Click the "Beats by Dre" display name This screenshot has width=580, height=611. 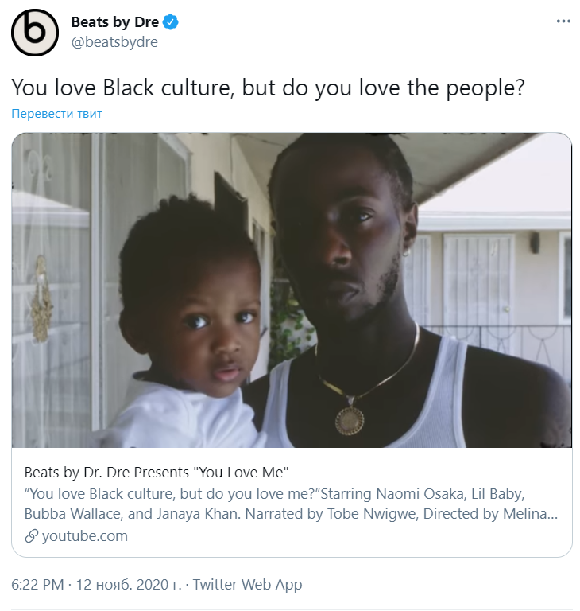click(114, 22)
